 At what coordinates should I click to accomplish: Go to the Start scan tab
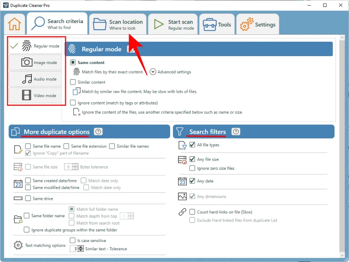click(173, 24)
